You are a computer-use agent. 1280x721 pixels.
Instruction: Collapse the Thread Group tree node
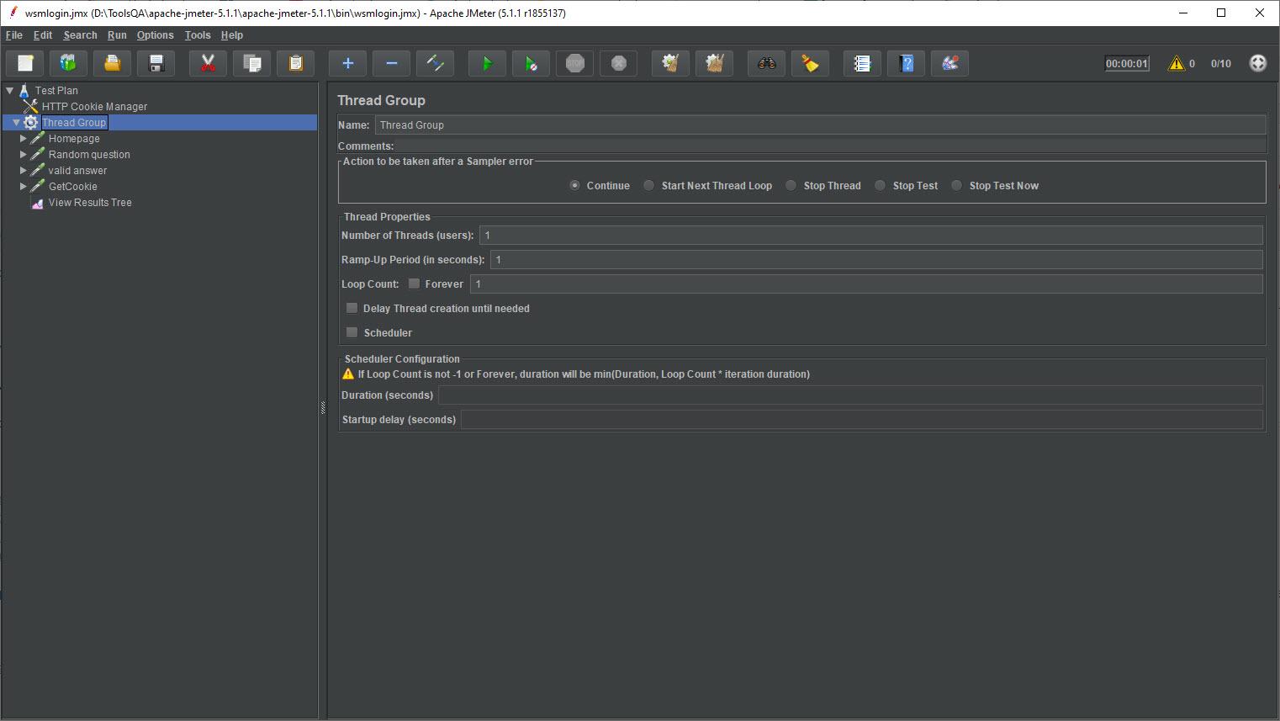tap(16, 123)
